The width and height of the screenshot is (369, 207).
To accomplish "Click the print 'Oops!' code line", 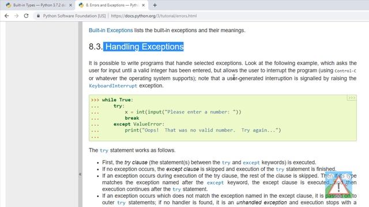I will pos(203,131).
